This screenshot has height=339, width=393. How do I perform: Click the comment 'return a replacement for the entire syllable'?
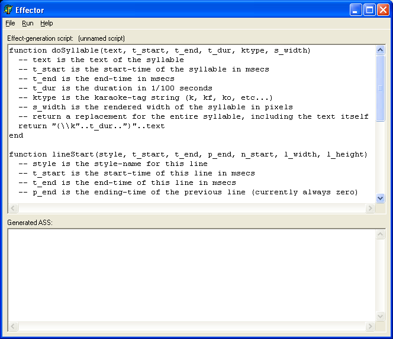pos(194,117)
